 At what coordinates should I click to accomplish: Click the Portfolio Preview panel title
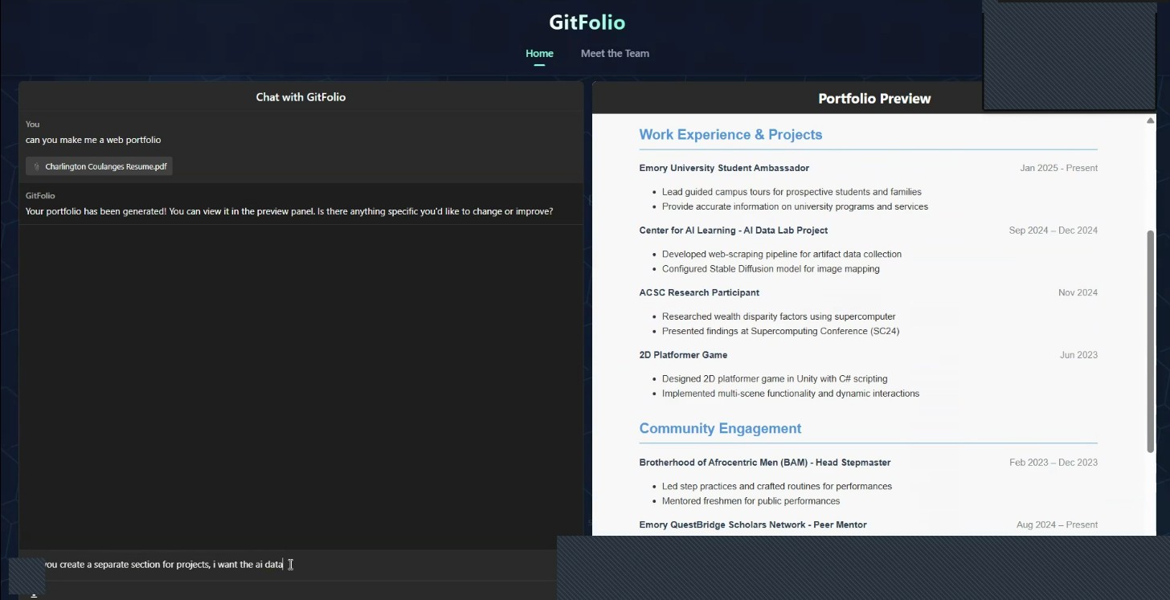[874, 98]
